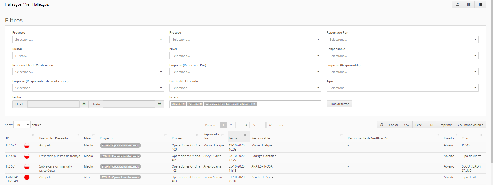Go to page 2 of results
493x185 pixels.
[231, 125]
